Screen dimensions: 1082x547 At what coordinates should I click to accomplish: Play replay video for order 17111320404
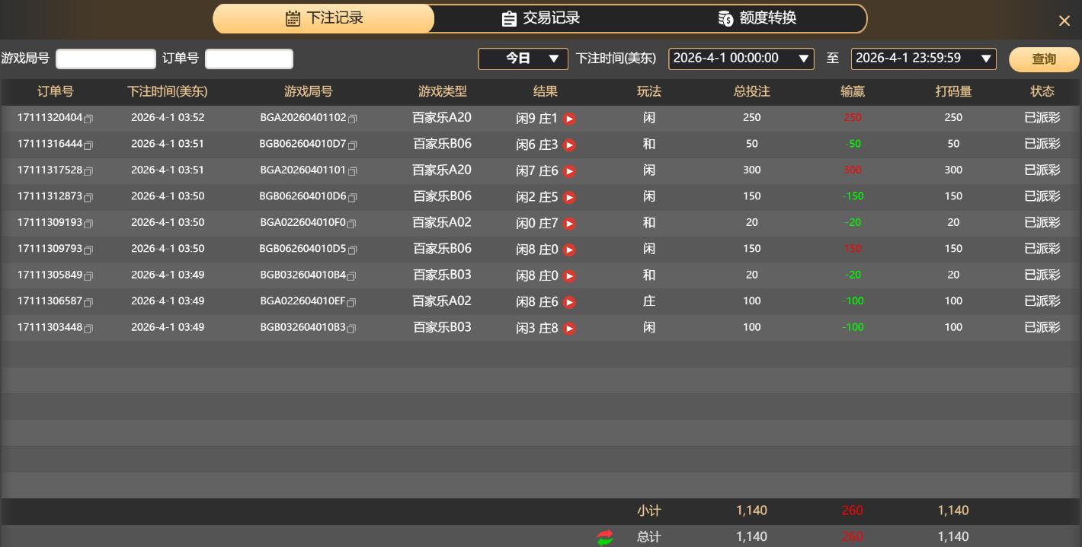(x=569, y=119)
